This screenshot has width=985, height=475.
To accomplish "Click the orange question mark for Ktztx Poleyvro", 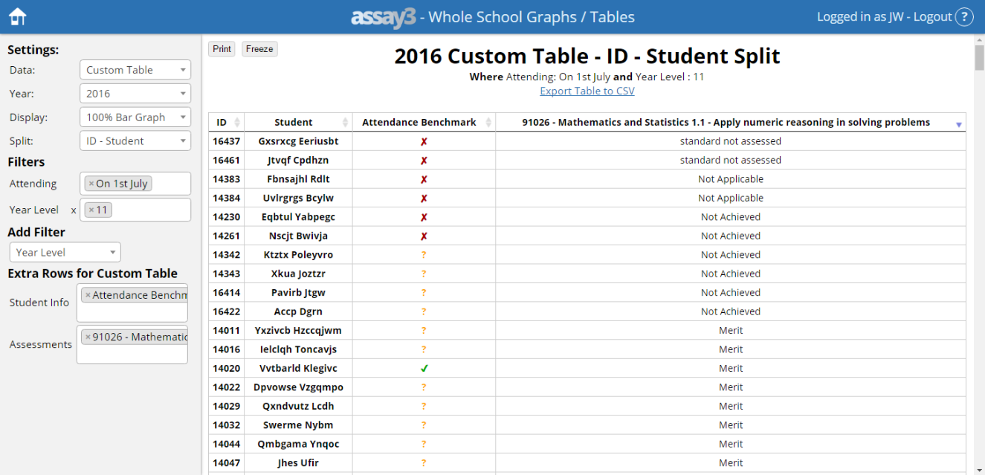I will 423,254.
